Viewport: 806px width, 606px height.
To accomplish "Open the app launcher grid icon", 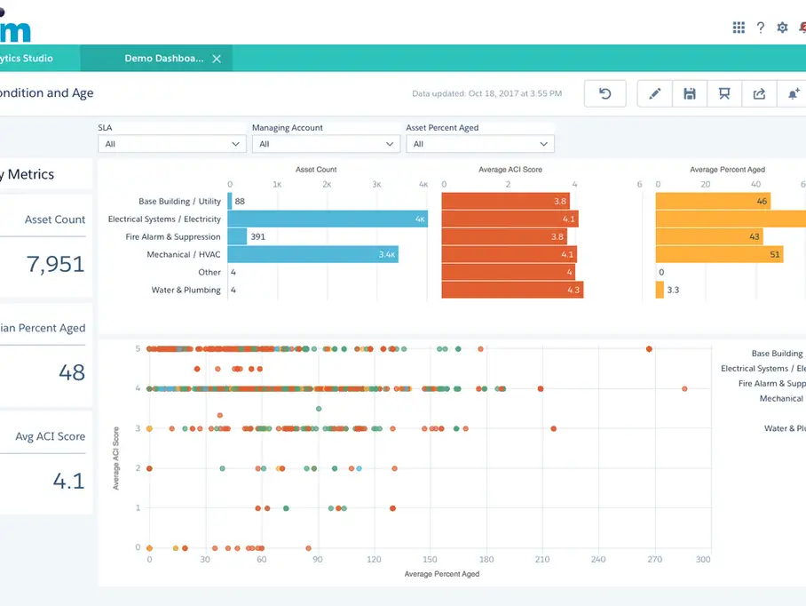I will [x=739, y=28].
